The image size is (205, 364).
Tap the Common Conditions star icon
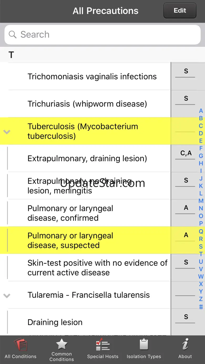pos(62,344)
